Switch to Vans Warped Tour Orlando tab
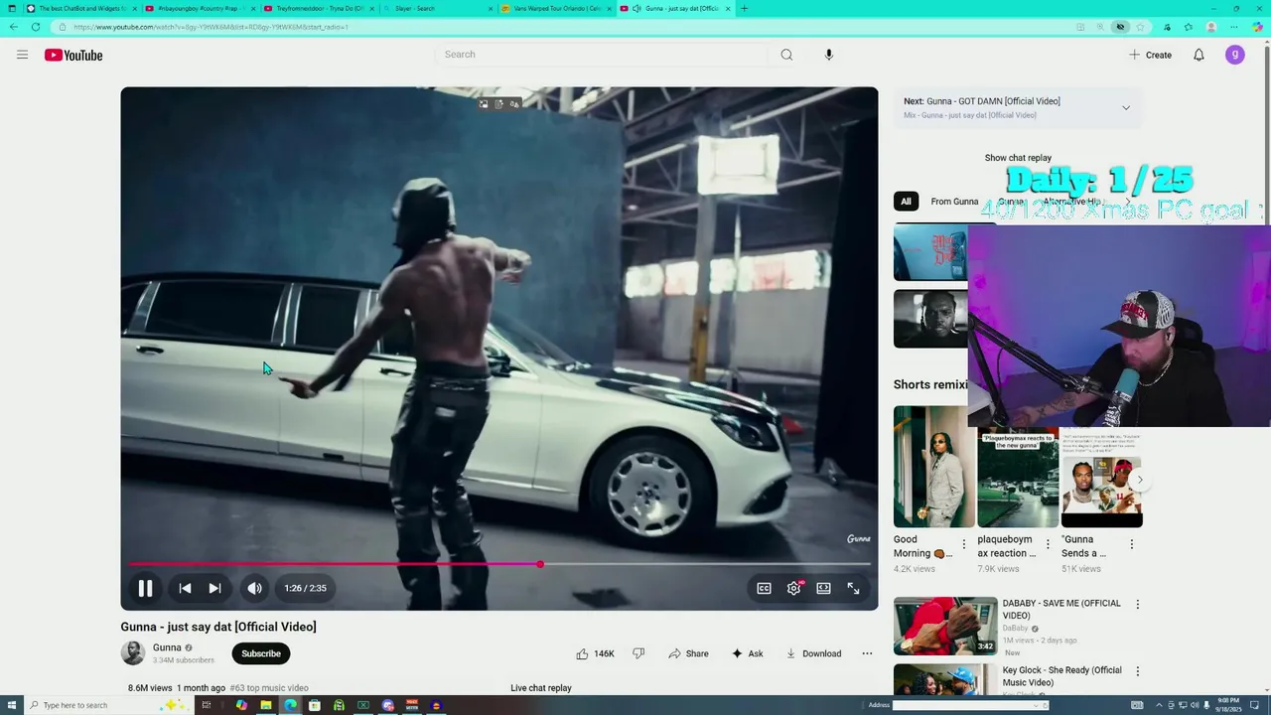The image size is (1271, 715). point(554,8)
